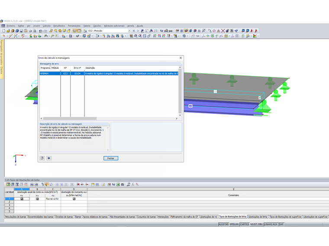Click the horizontal scrollbar in error list
Viewport: 329px width, 246px height.
pos(70,118)
